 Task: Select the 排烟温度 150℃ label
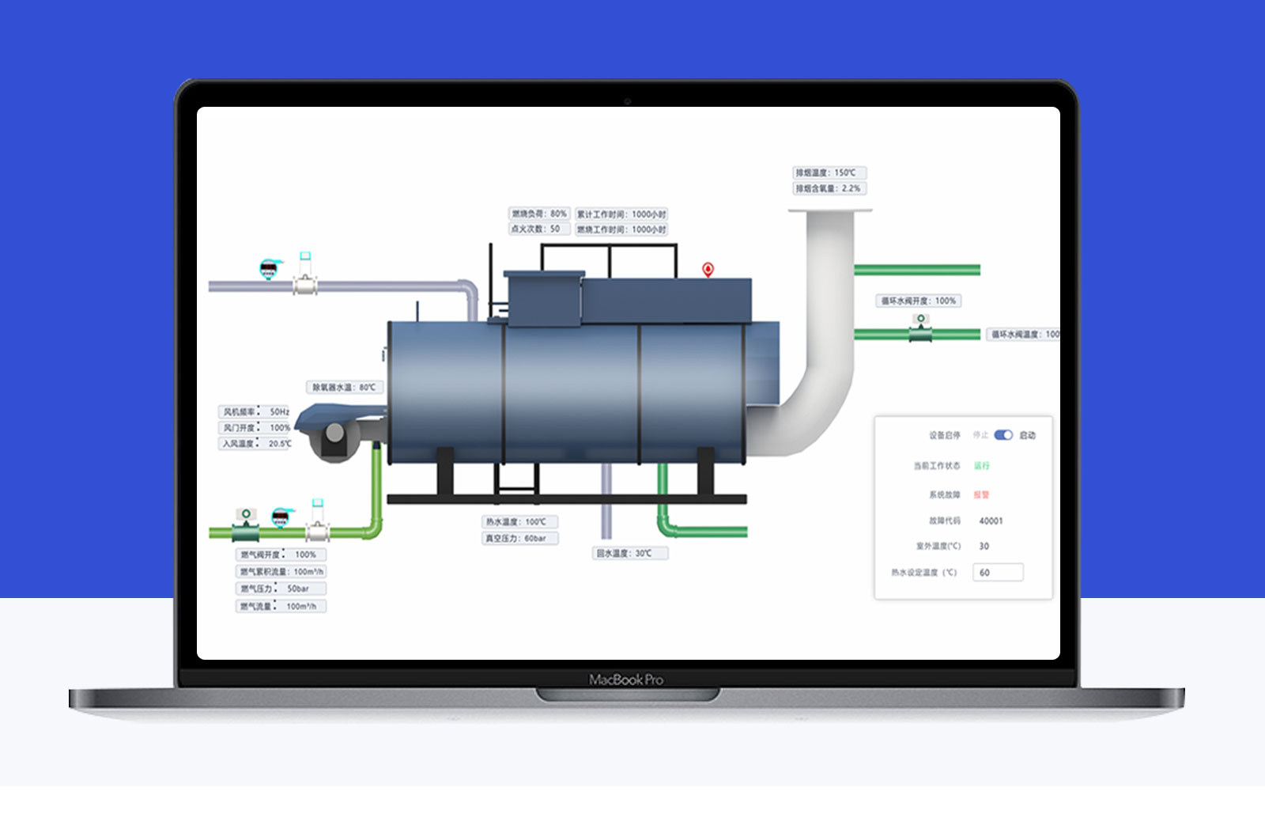coord(829,172)
